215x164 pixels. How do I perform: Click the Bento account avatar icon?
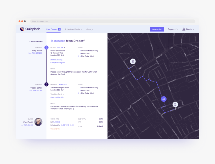click(184, 29)
